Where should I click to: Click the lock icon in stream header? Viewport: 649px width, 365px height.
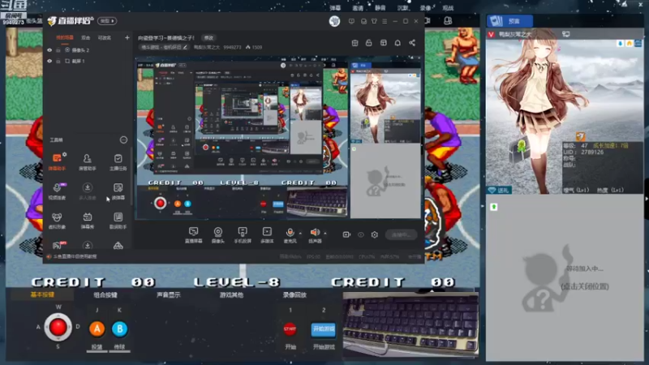(x=369, y=43)
